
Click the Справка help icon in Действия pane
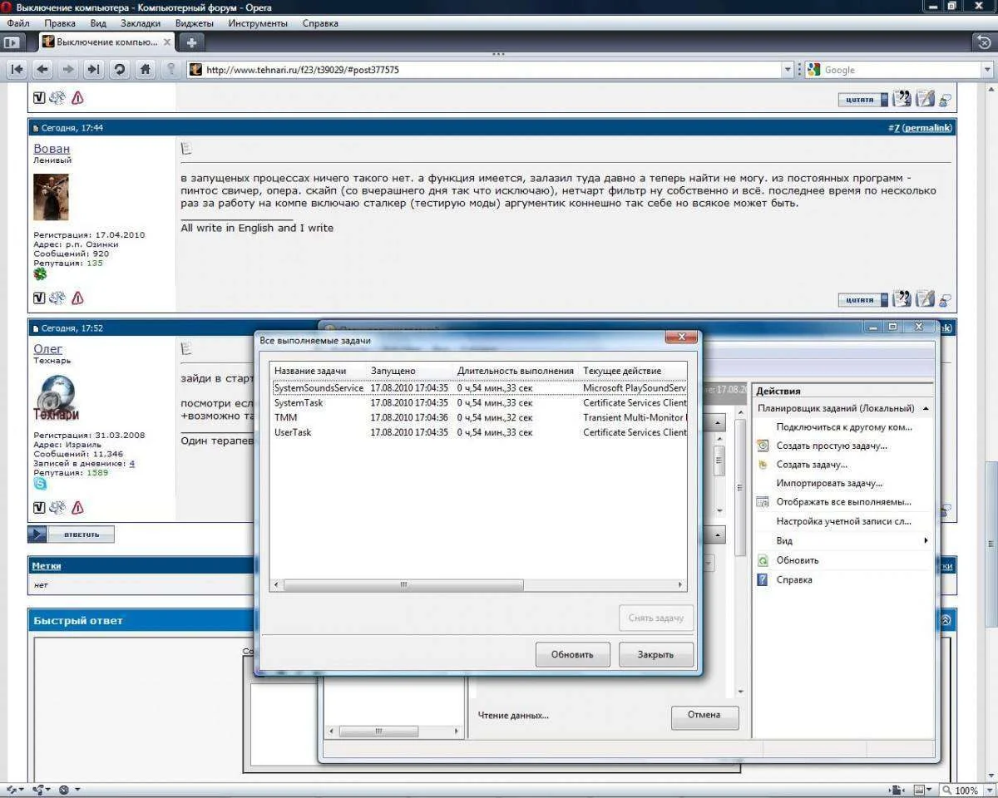[763, 579]
